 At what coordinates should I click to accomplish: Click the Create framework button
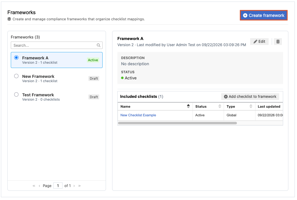pos(263,15)
